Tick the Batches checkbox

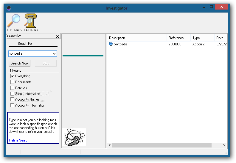pos(12,88)
